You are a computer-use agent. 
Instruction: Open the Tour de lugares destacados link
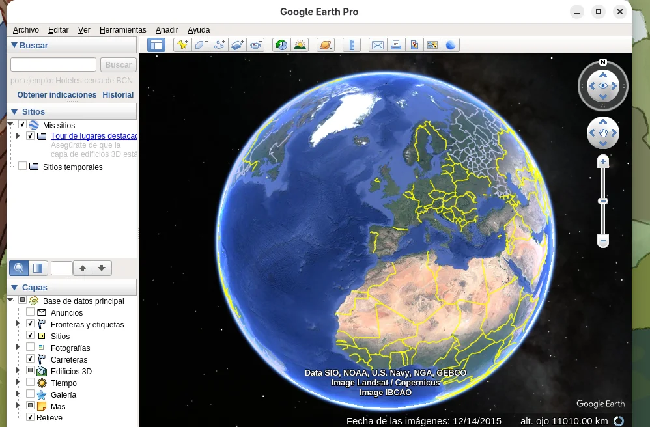pos(94,135)
